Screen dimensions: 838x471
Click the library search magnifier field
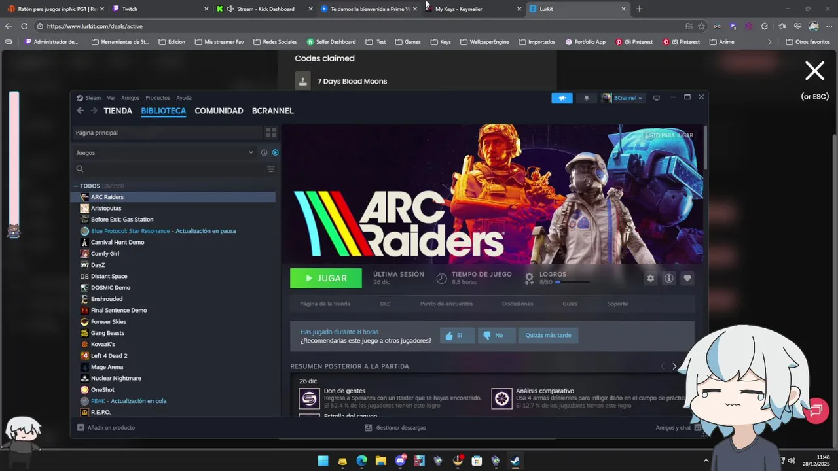[x=168, y=169]
